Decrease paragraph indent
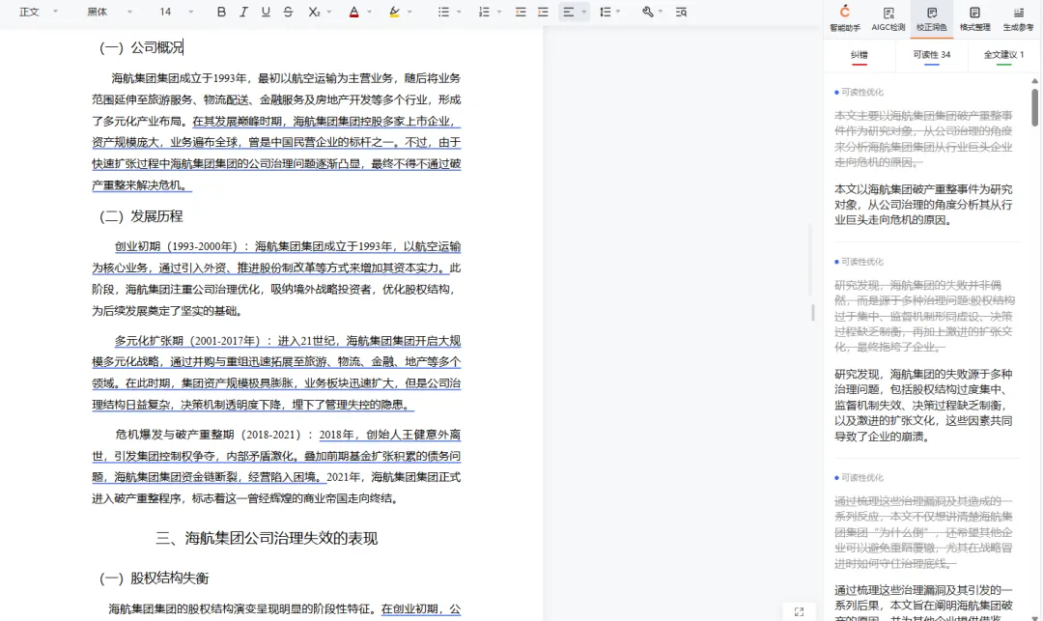Viewport: 1043px width, 621px height. click(521, 12)
